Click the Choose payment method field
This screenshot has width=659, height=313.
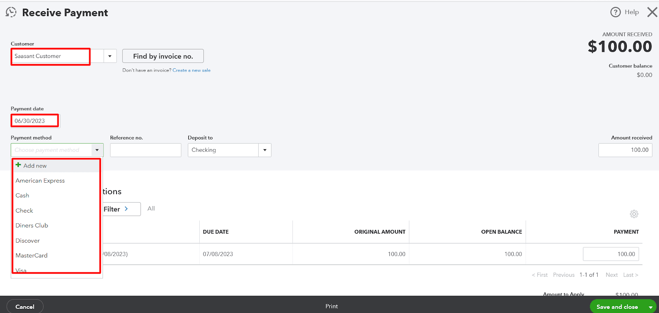51,150
